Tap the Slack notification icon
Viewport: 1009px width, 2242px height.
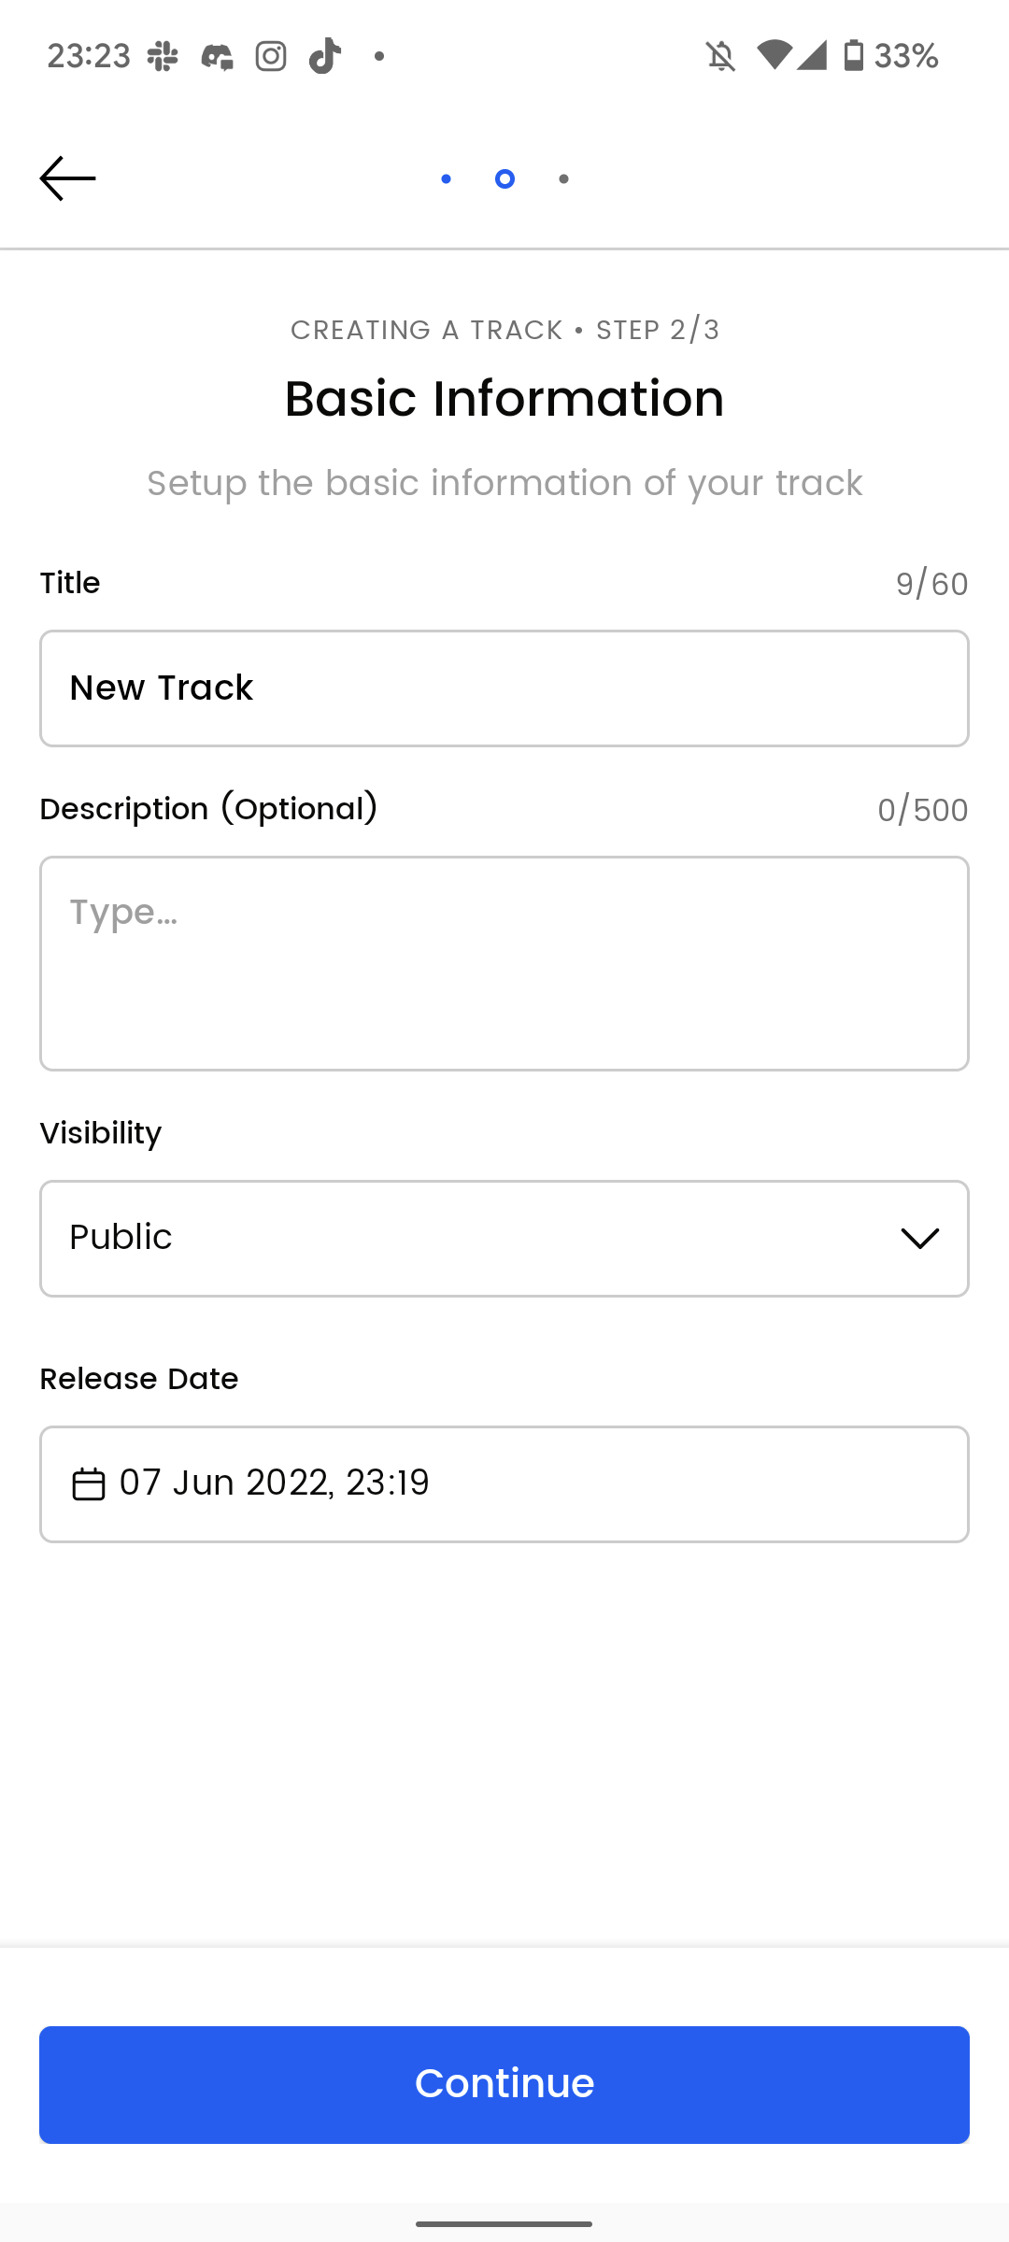(x=163, y=56)
